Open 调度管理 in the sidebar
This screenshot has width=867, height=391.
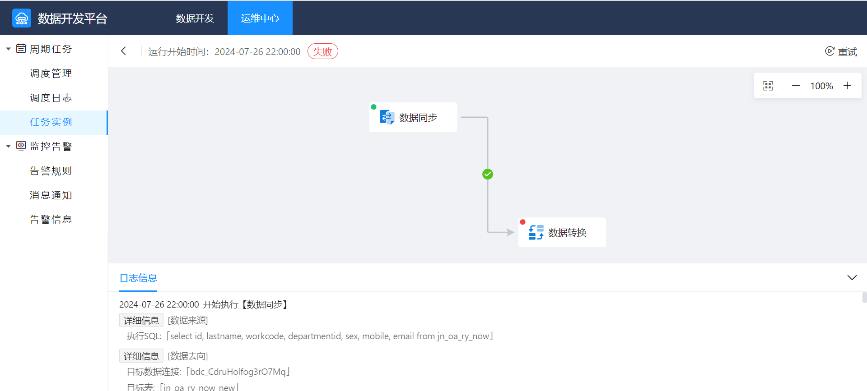tap(51, 73)
